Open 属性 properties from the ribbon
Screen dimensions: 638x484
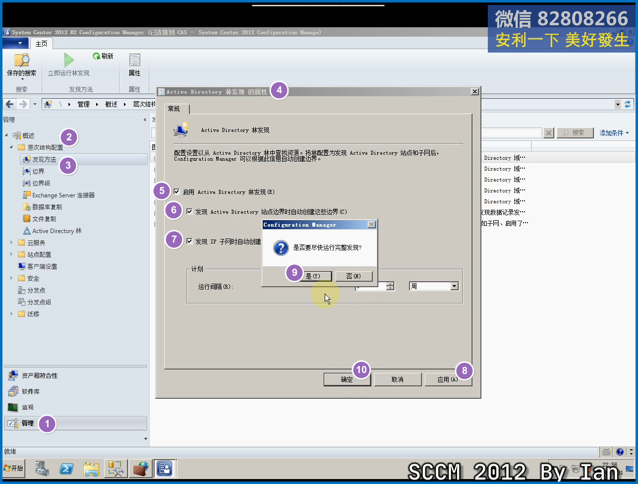[x=134, y=65]
